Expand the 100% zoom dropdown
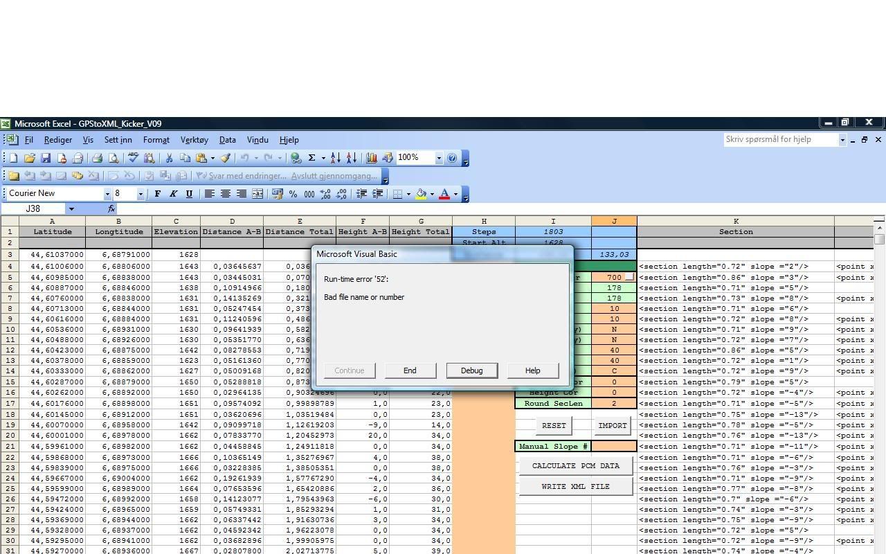The width and height of the screenshot is (886, 554). click(x=438, y=158)
